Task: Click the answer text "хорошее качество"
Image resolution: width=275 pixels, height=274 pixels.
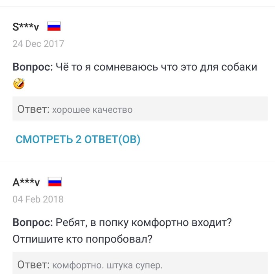Action: point(92,110)
